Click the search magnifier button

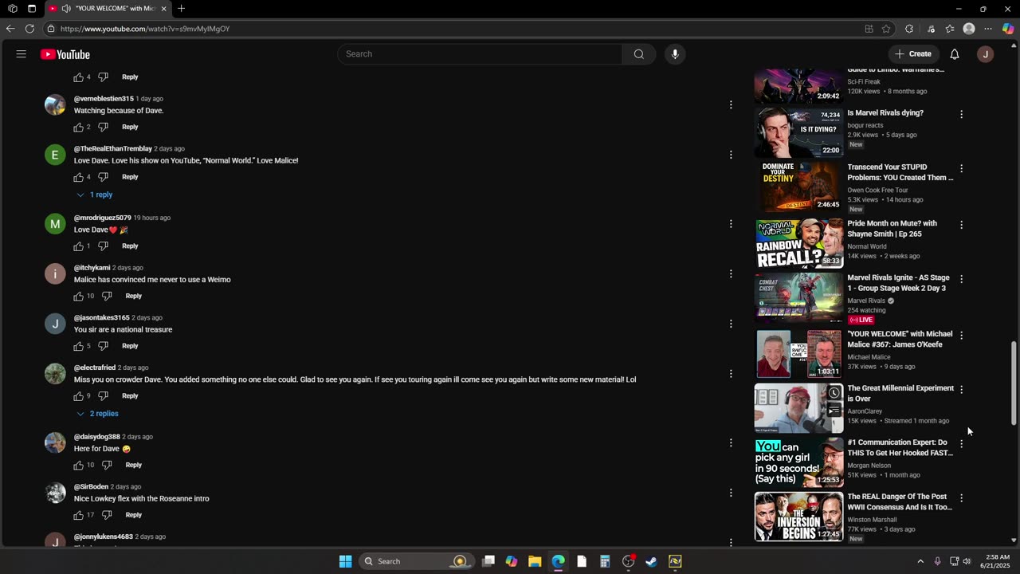coord(639,54)
